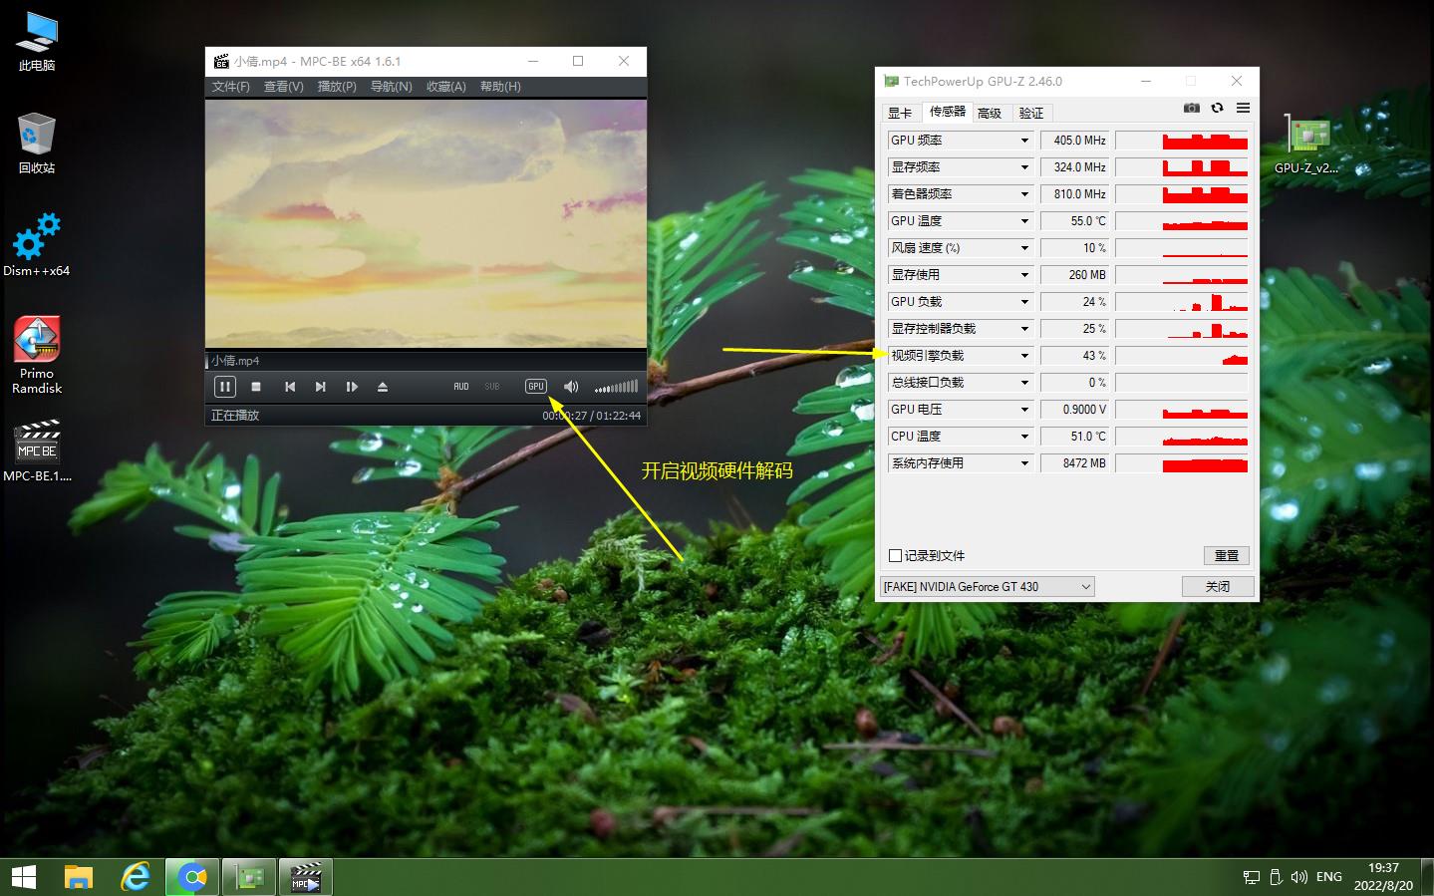The height and width of the screenshot is (896, 1434).
Task: Click the 405.0 MHz GPU clock value
Action: (x=1075, y=141)
